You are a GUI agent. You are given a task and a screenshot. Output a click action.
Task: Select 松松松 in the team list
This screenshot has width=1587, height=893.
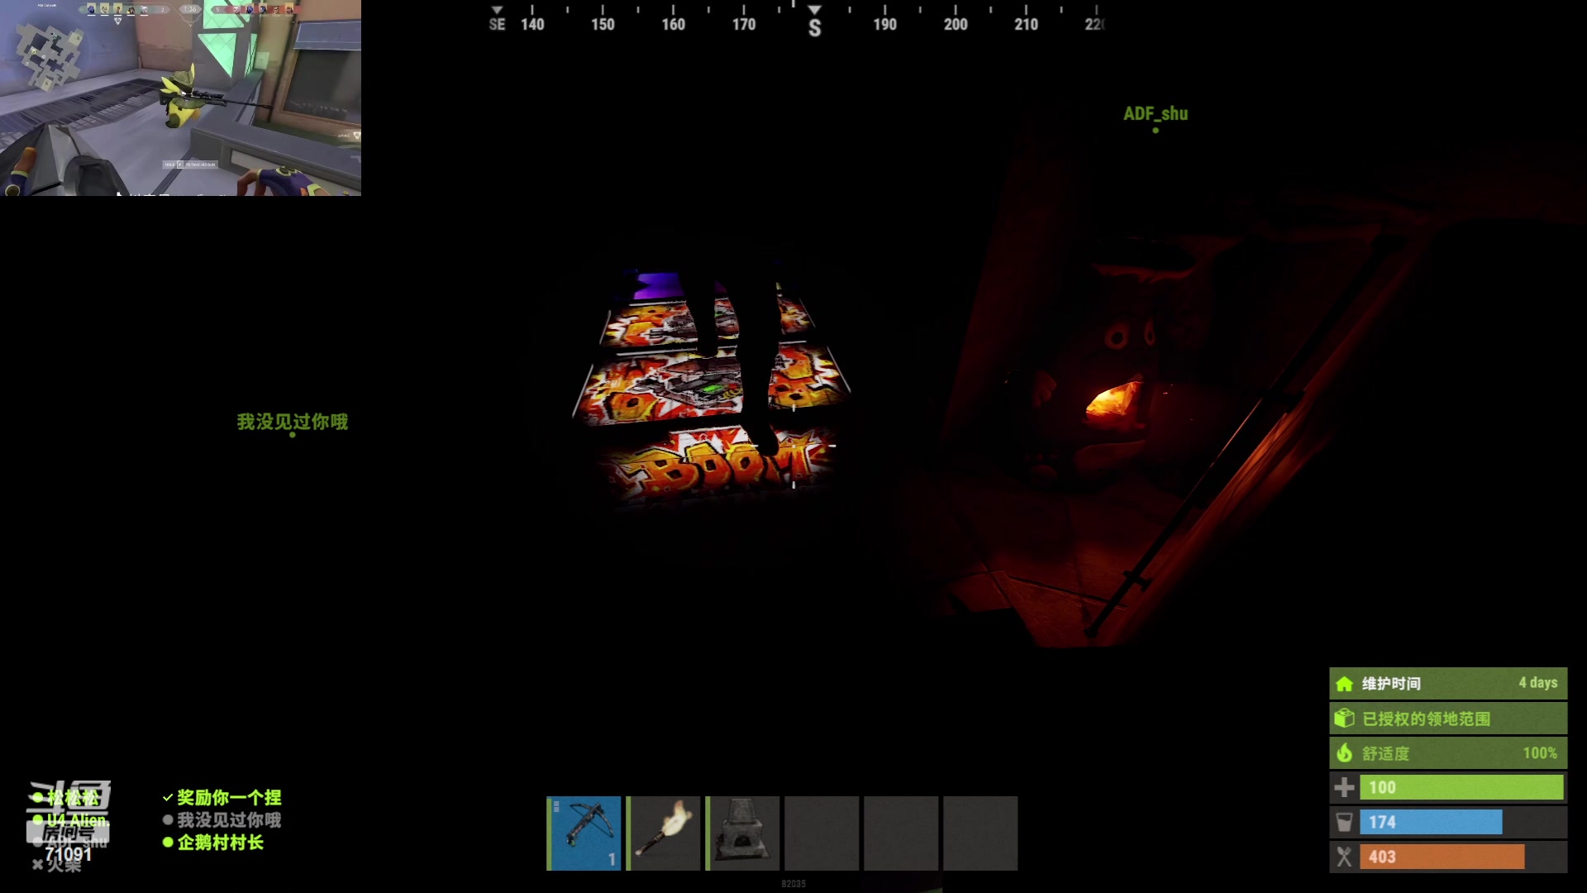[x=73, y=798]
